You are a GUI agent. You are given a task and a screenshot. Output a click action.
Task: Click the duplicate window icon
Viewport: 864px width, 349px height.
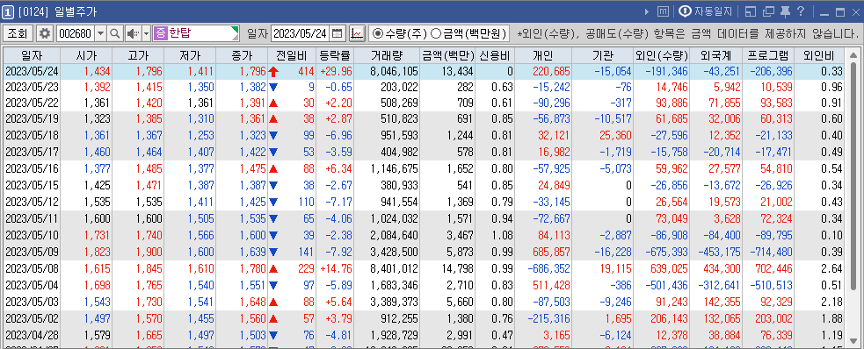pyautogui.click(x=768, y=11)
